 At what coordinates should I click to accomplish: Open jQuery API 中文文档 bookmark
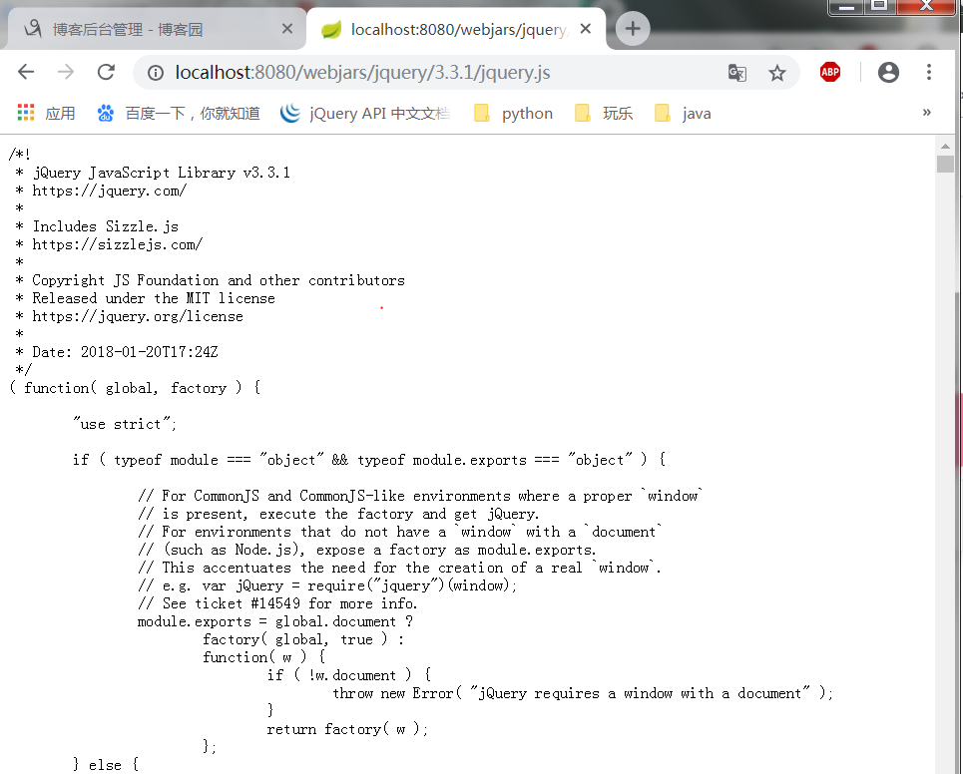point(365,113)
